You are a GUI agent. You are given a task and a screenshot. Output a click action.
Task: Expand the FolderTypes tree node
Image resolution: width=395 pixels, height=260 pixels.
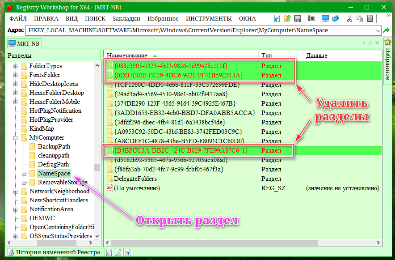15,66
